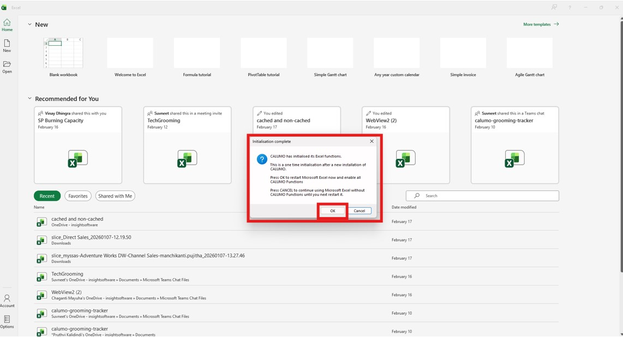Open the Account icon in sidebar
Image resolution: width=623 pixels, height=337 pixels.
[7, 301]
